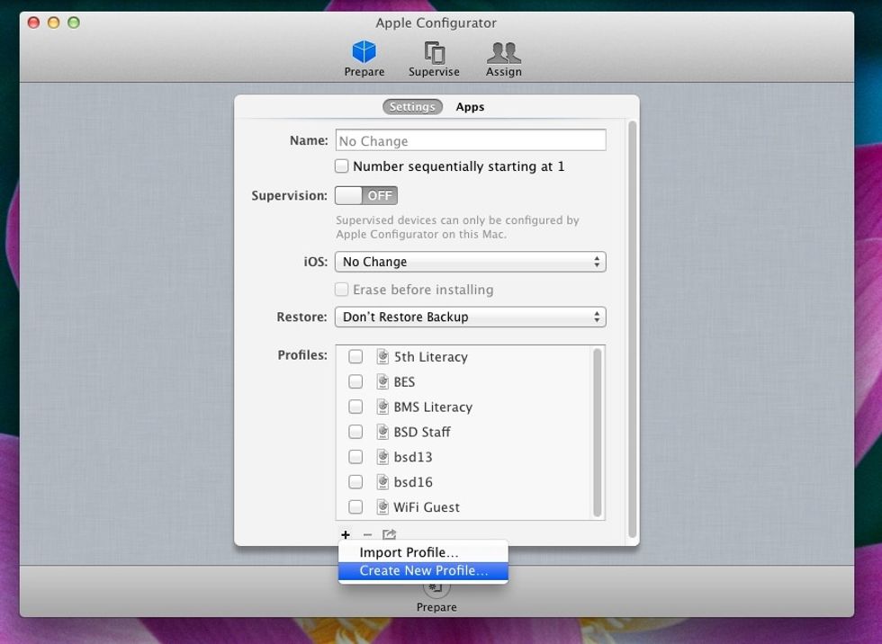
Task: Tick the Erase before installing checkbox
Action: (x=341, y=290)
